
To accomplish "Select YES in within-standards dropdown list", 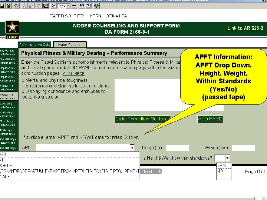I will click(x=224, y=166).
